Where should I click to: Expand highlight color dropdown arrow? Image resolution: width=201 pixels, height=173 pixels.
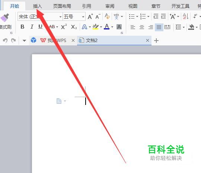(101, 27)
